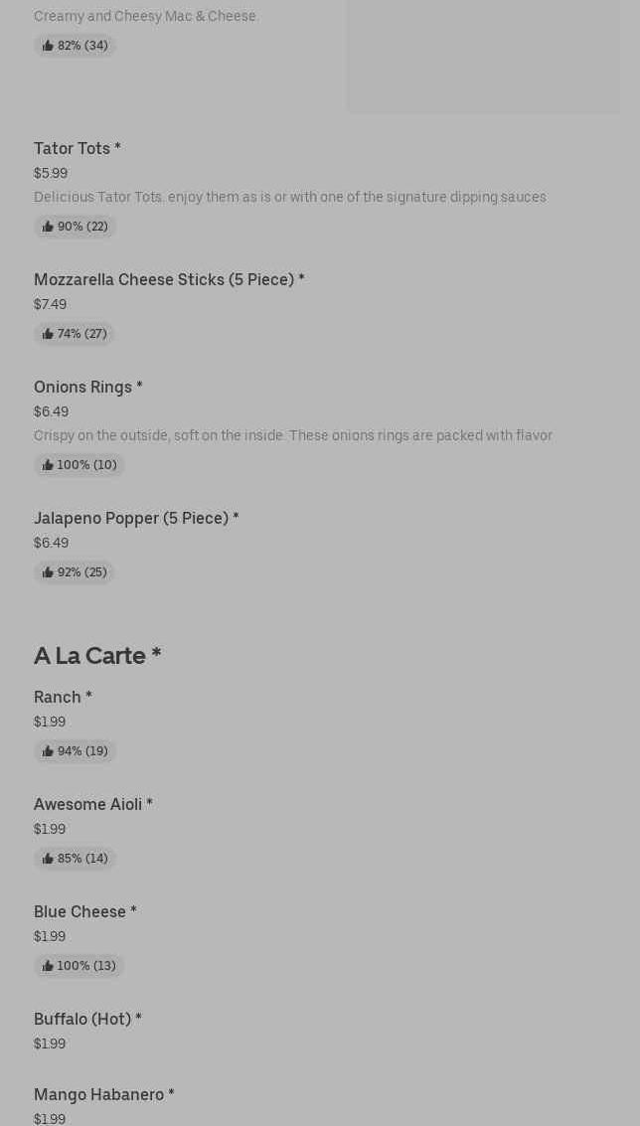Viewport: 640px width, 1126px height.
Task: Select Mozzarella Cheese Sticks (5 Piece)
Action: point(169,280)
